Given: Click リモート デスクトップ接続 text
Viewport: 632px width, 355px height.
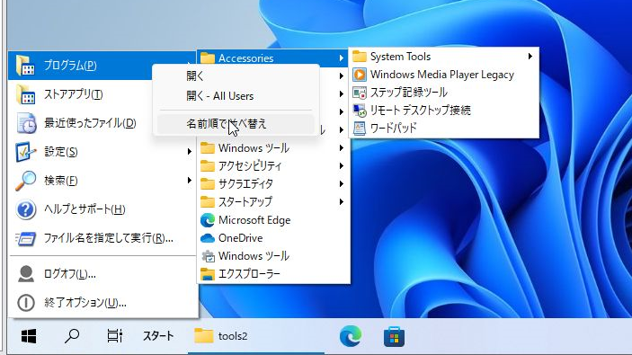Looking at the screenshot, I should pos(421,111).
